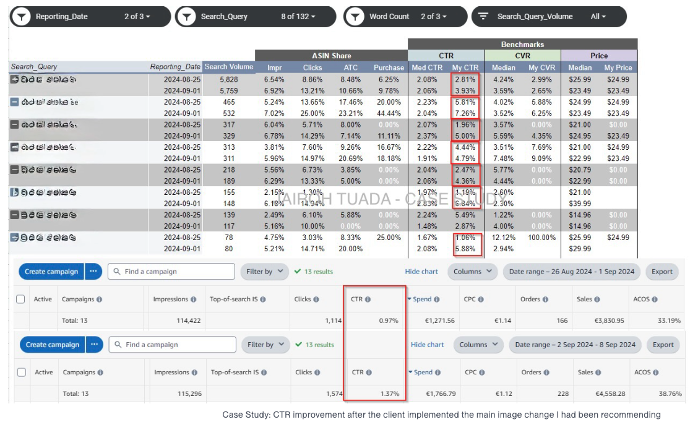The image size is (698, 422).
Task: Collapse the query row with search volume 218
Action: 15,170
